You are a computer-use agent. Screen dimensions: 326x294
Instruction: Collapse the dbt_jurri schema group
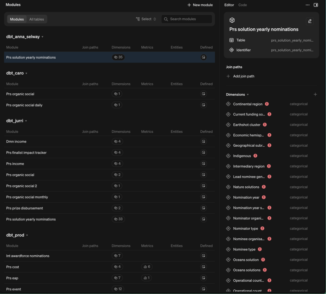[x=26, y=121]
